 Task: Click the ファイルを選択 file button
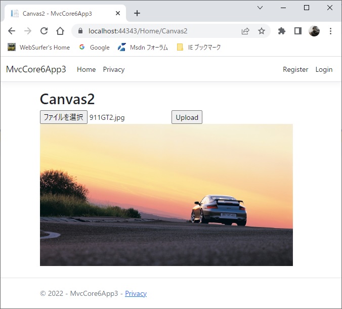[64, 117]
